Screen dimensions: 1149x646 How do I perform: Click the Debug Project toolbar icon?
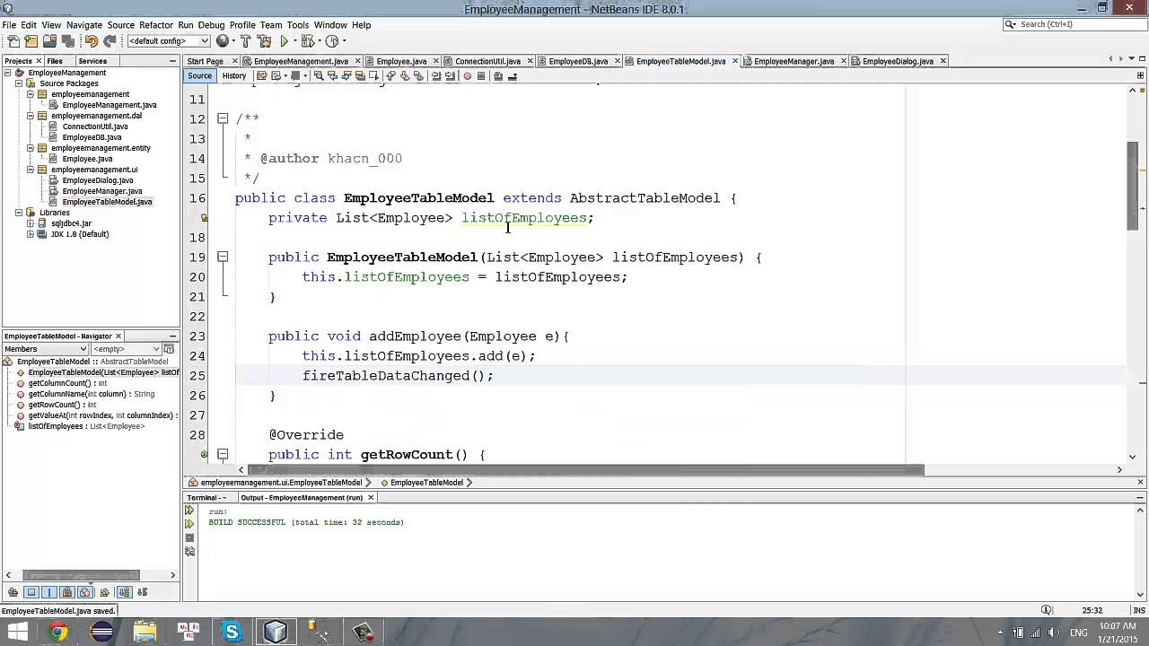click(x=308, y=41)
